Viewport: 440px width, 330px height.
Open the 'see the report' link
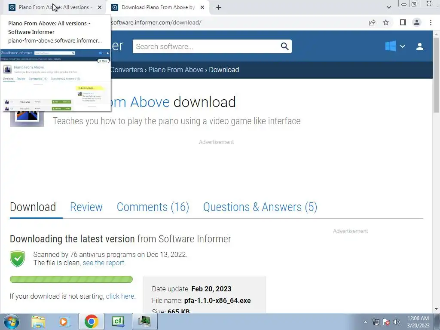[103, 263]
